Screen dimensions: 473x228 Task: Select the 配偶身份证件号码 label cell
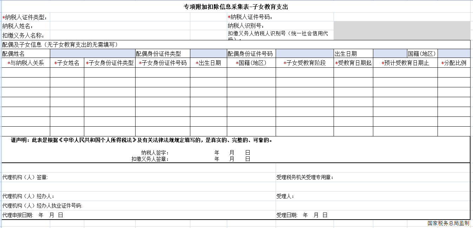pyautogui.click(x=251, y=54)
